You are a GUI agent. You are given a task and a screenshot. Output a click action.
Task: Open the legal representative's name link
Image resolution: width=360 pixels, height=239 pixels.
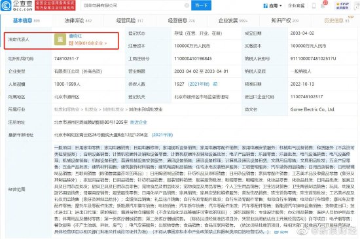(75, 36)
